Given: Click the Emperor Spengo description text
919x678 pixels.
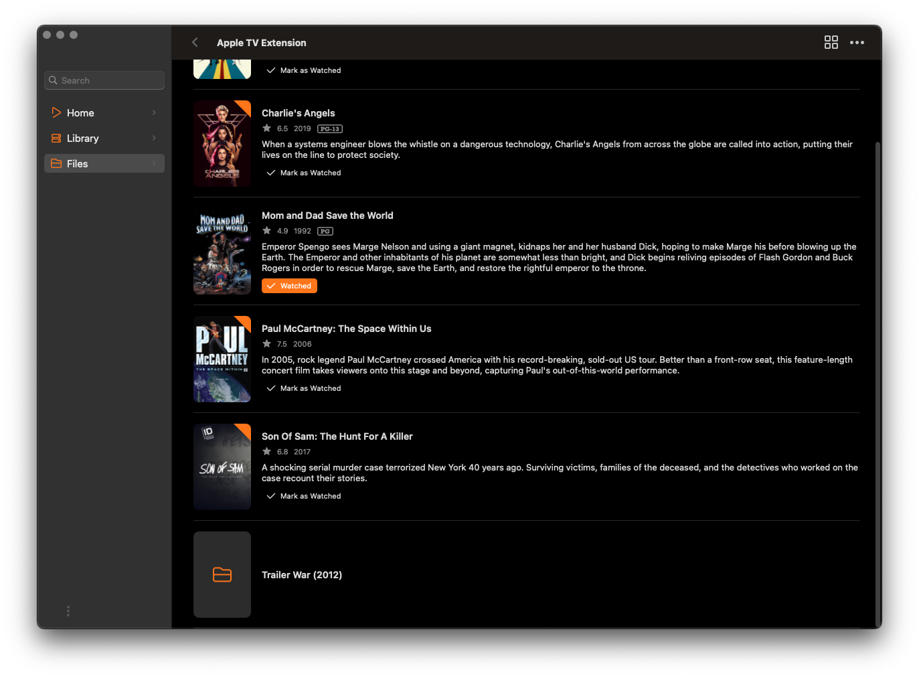Looking at the screenshot, I should coord(559,257).
